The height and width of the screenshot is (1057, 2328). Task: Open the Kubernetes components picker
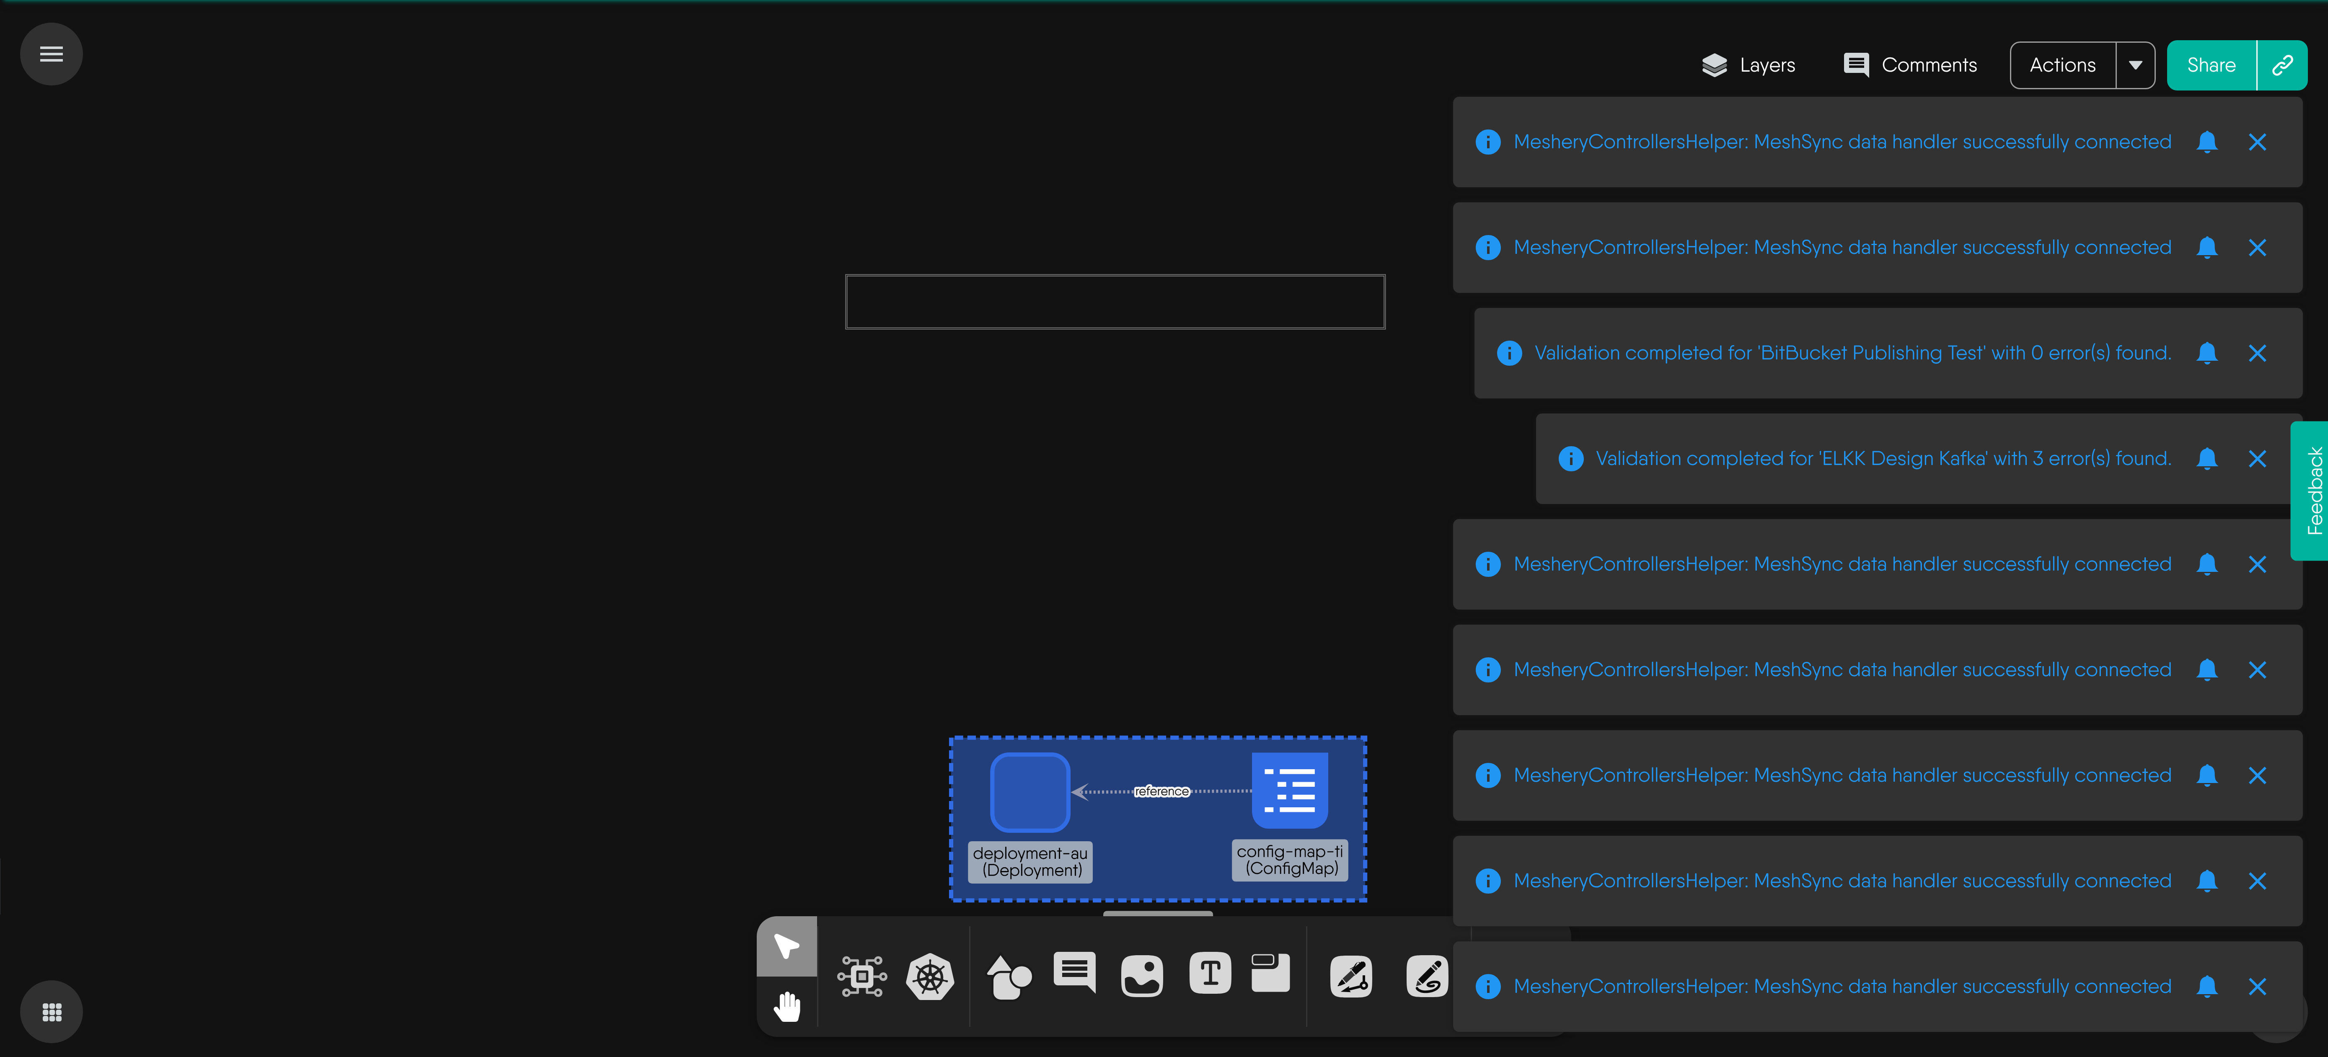click(x=930, y=977)
